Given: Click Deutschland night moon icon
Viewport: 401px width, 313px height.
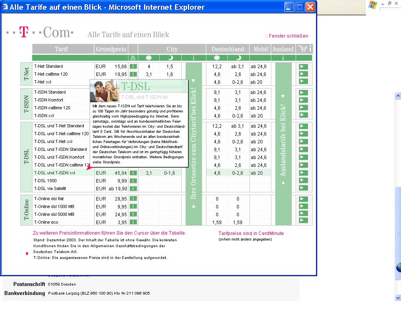Looking at the screenshot, I should (238, 58).
